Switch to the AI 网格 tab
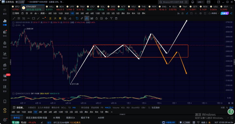The height and width of the screenshot is (124, 235). pos(56,118)
